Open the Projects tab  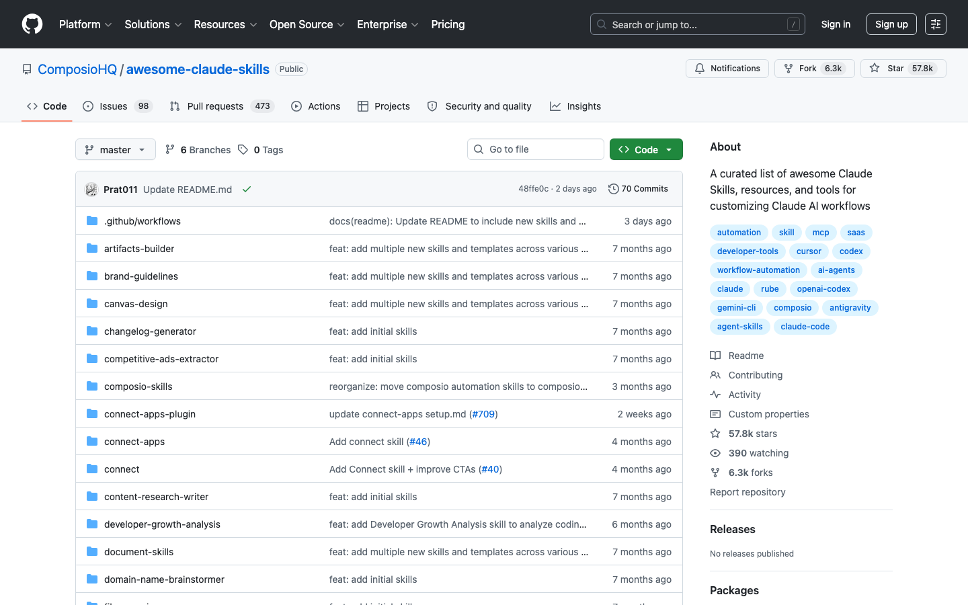click(x=384, y=106)
